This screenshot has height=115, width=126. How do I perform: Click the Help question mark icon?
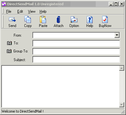pyautogui.click(x=90, y=20)
